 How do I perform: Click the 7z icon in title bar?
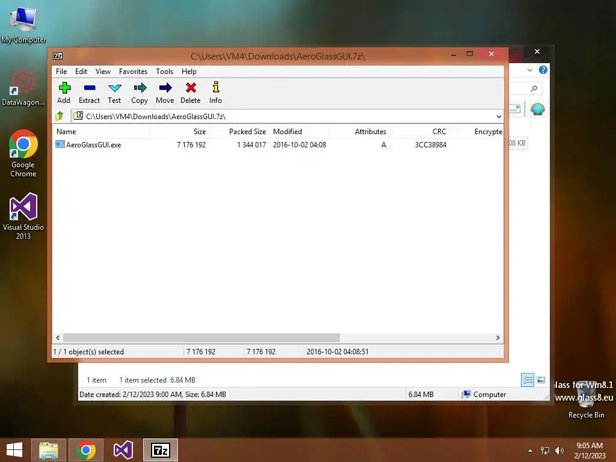pos(58,56)
